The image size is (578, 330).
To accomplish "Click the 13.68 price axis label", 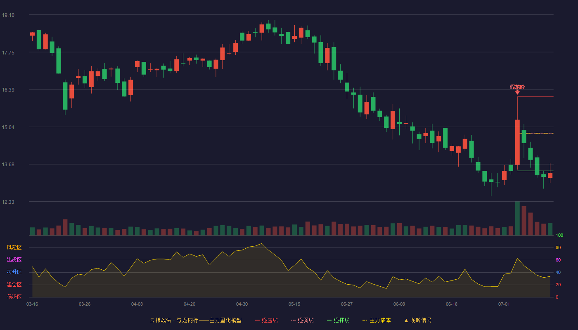I will tap(8, 165).
